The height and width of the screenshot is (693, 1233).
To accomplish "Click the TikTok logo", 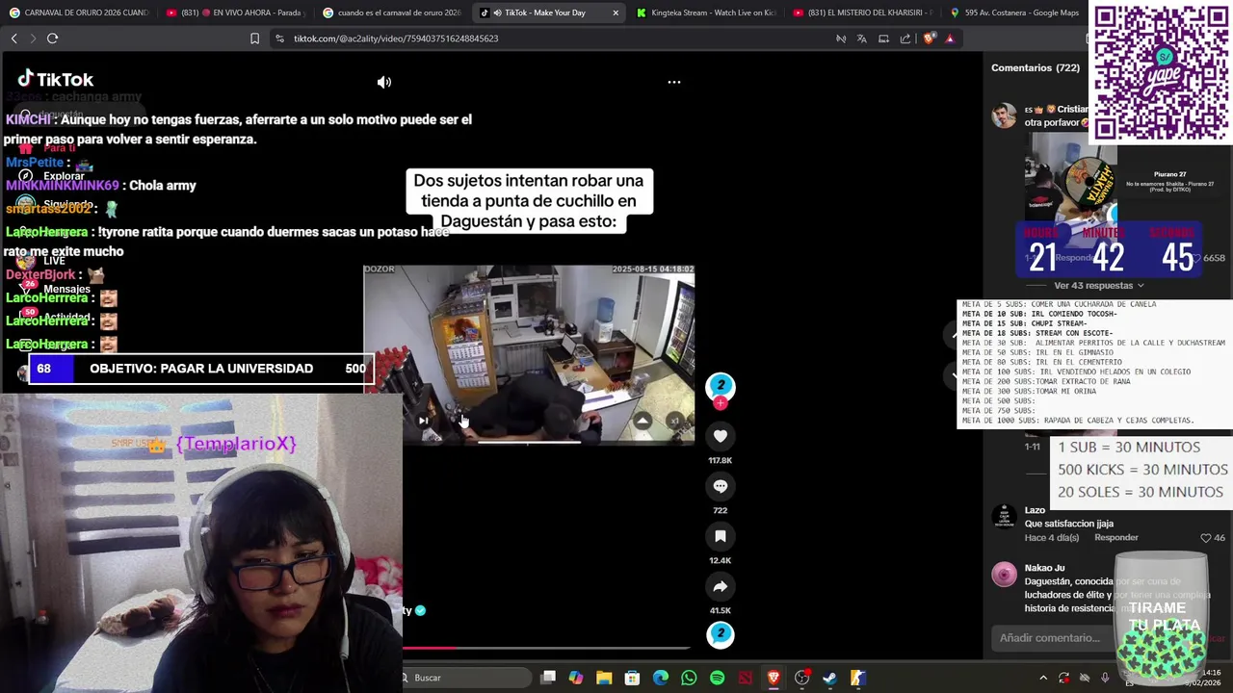I will (x=56, y=79).
